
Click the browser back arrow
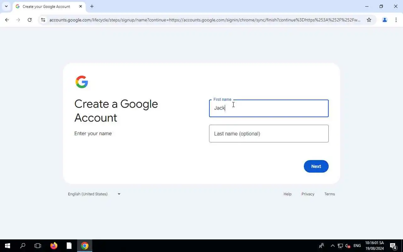7,20
